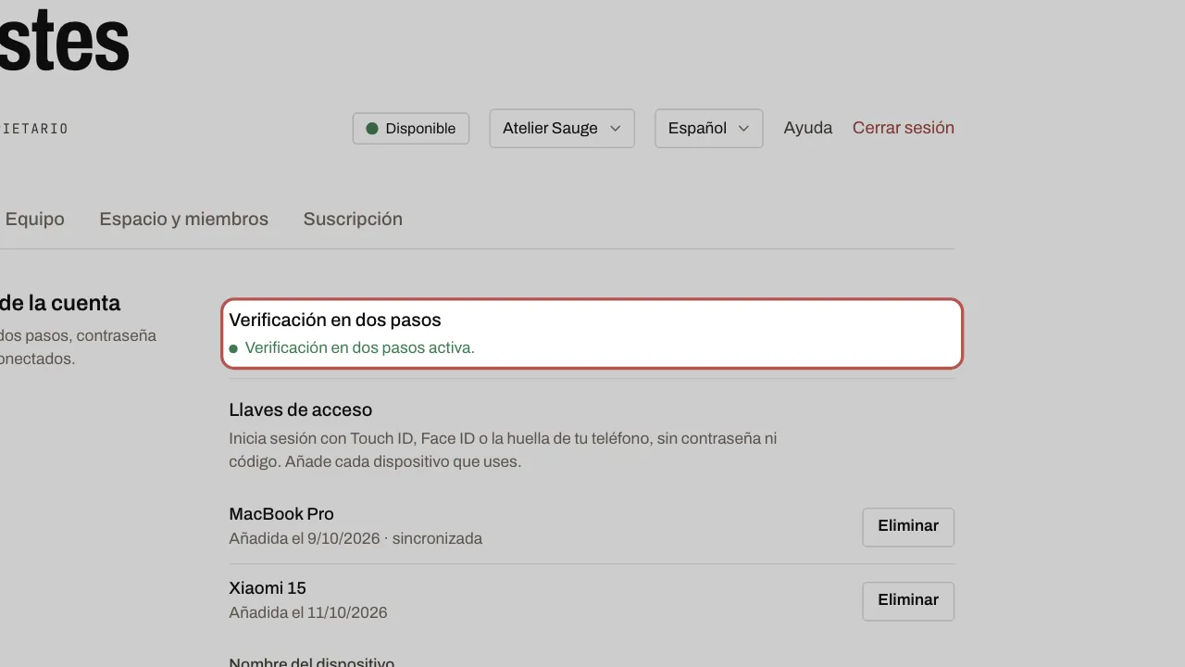The height and width of the screenshot is (667, 1185).
Task: Click the Llaves de acceso heading
Action: (301, 410)
